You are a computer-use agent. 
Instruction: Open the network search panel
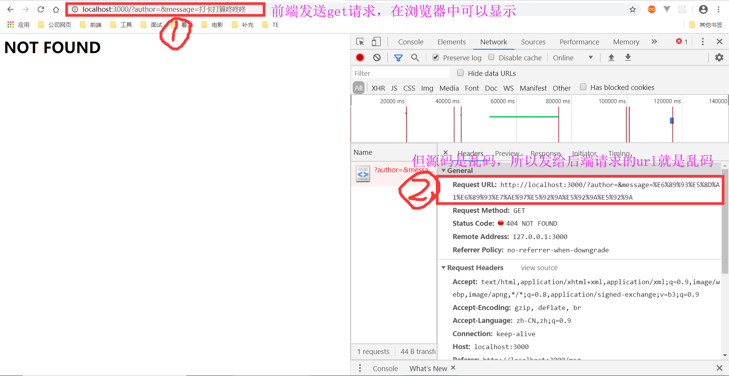point(415,58)
